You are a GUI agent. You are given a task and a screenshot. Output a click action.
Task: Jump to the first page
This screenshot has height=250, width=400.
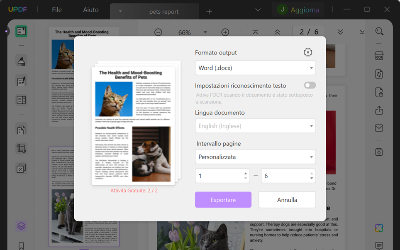click(x=255, y=32)
